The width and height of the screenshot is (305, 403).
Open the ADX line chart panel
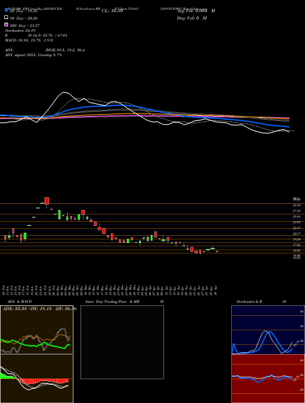tap(37, 330)
